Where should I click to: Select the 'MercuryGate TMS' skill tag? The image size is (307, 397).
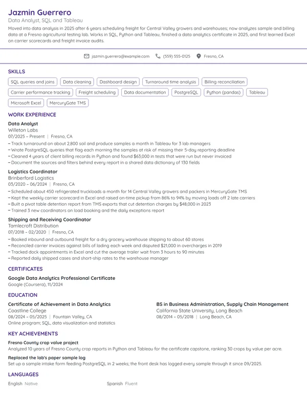[68, 103]
